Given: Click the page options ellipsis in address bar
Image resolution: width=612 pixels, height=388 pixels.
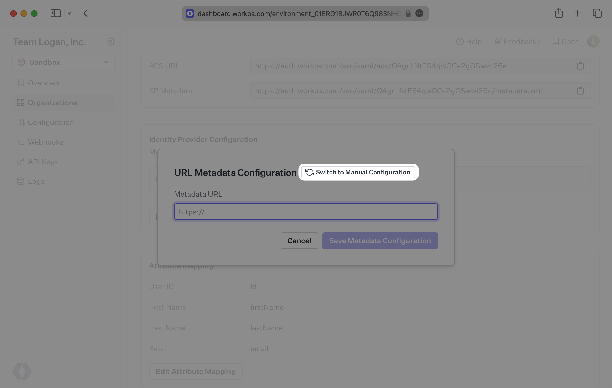Looking at the screenshot, I should point(419,13).
